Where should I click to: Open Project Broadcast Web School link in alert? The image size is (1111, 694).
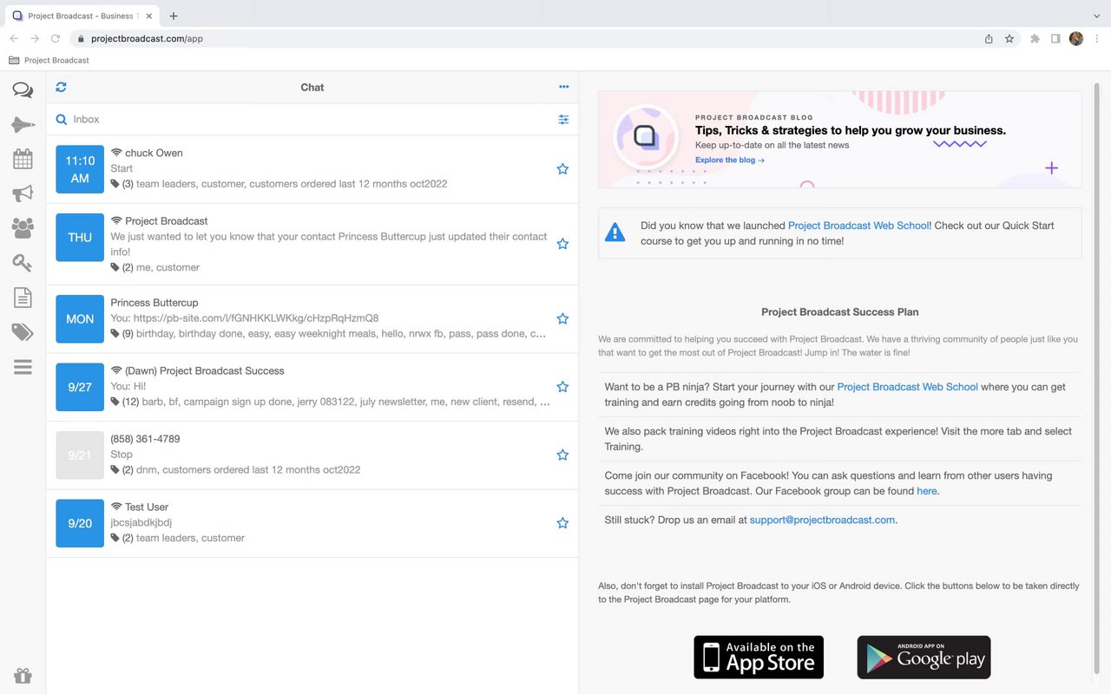858,226
